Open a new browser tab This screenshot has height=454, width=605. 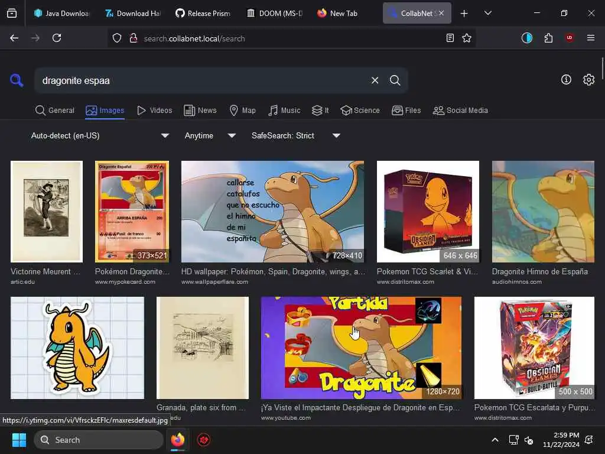coord(464,14)
